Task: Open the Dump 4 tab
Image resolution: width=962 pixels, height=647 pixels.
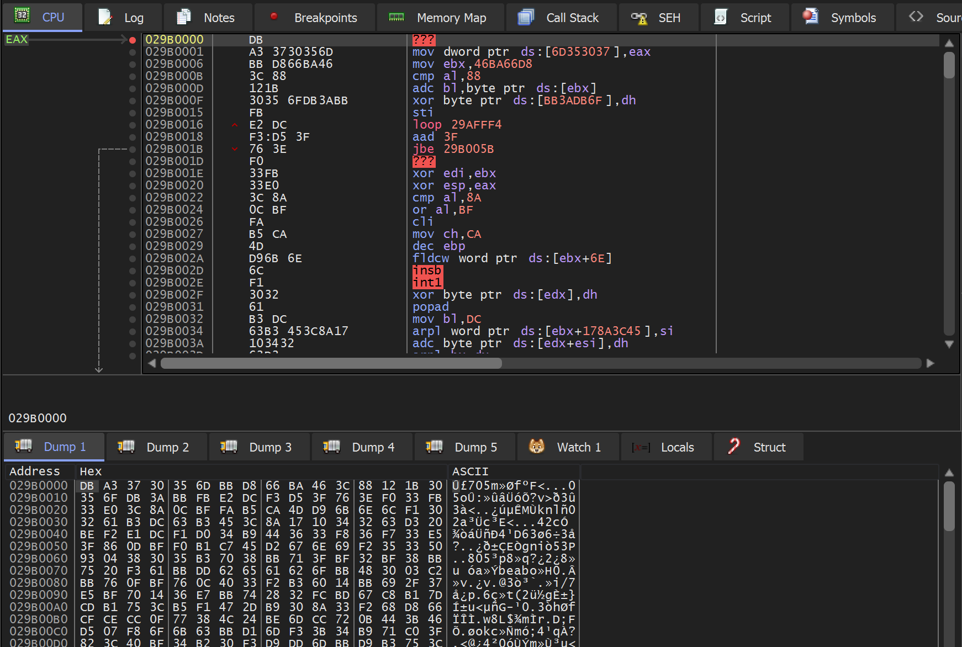Action: coord(362,447)
